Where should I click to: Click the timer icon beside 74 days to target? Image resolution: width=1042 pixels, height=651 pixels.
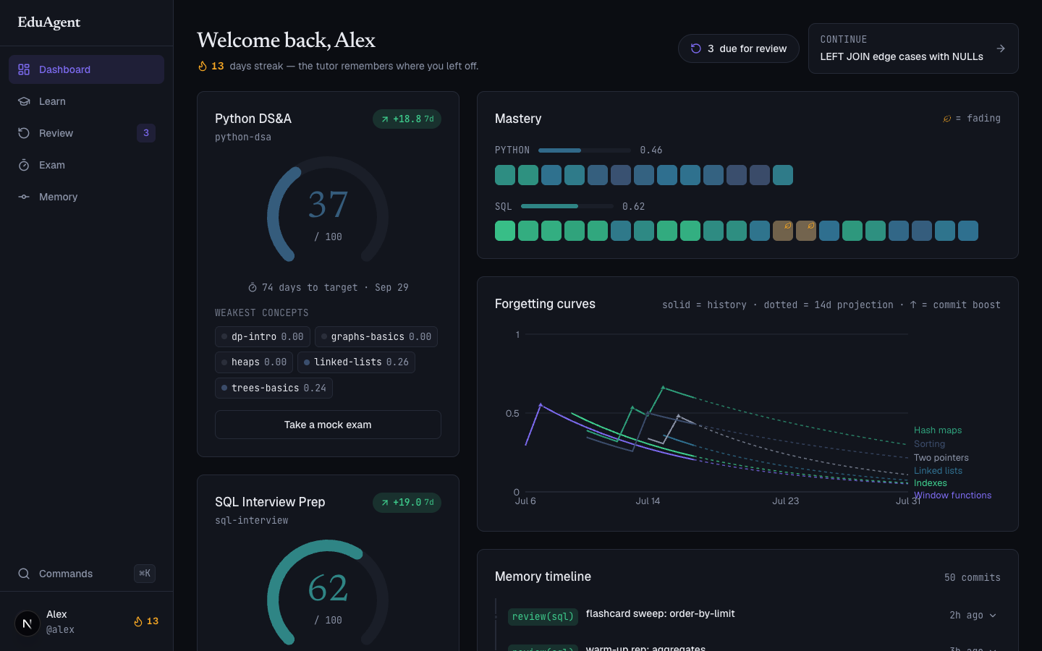(x=253, y=288)
